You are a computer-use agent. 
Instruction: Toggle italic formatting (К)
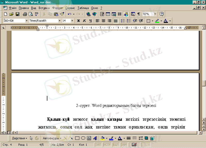coord(84,21)
